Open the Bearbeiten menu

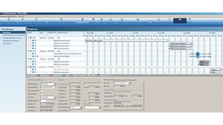coord(13,16)
